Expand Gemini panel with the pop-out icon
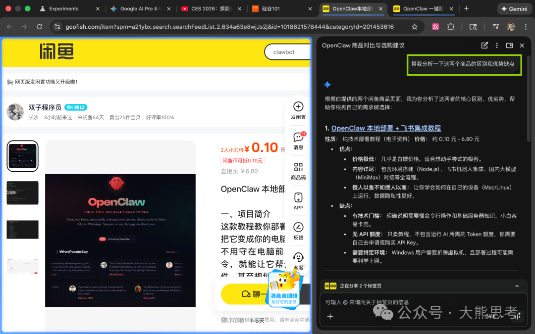Viewport: 535px width, 334px height. point(509,45)
